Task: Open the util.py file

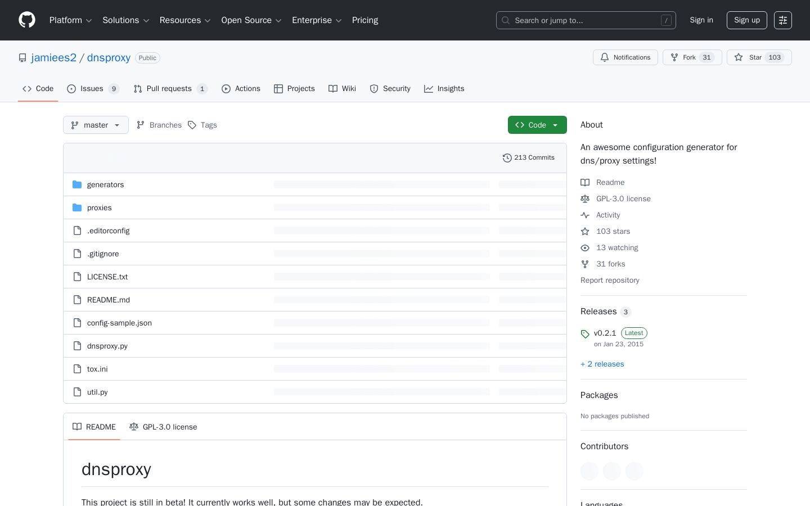Action: click(97, 392)
